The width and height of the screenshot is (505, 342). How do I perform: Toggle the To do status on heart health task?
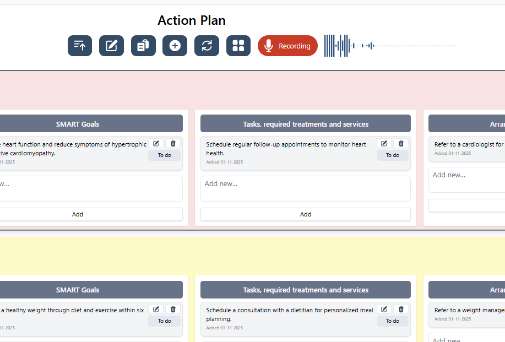pyautogui.click(x=392, y=155)
